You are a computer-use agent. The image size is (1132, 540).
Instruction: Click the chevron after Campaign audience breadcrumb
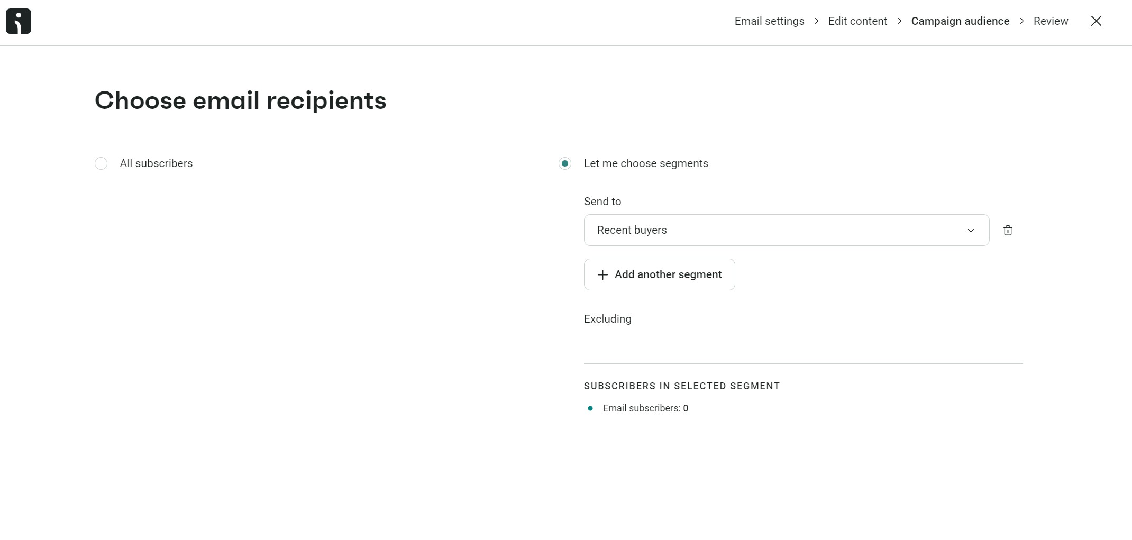pos(1021,21)
